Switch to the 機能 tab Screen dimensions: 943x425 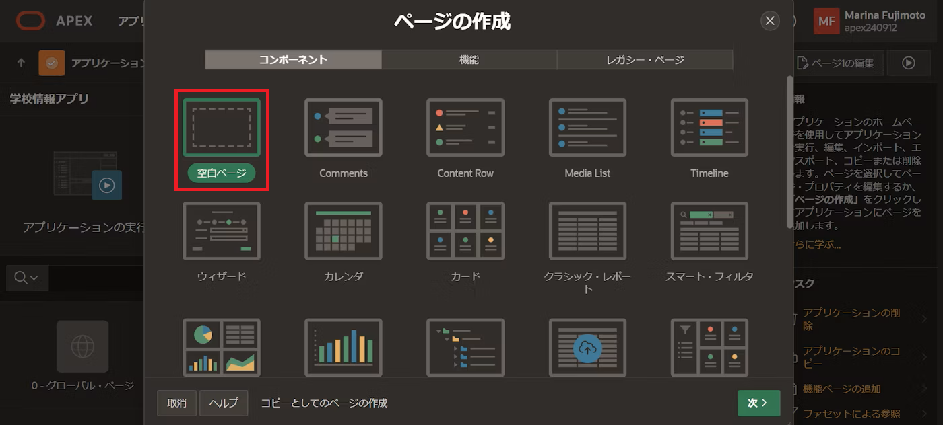click(x=469, y=59)
